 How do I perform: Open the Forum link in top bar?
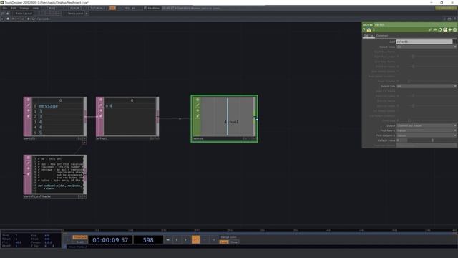tap(74, 8)
